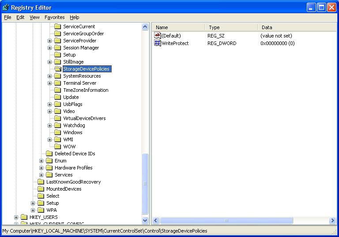Click the ServiceGroupOrder folder icon
The image size is (339, 237).
pos(57,34)
